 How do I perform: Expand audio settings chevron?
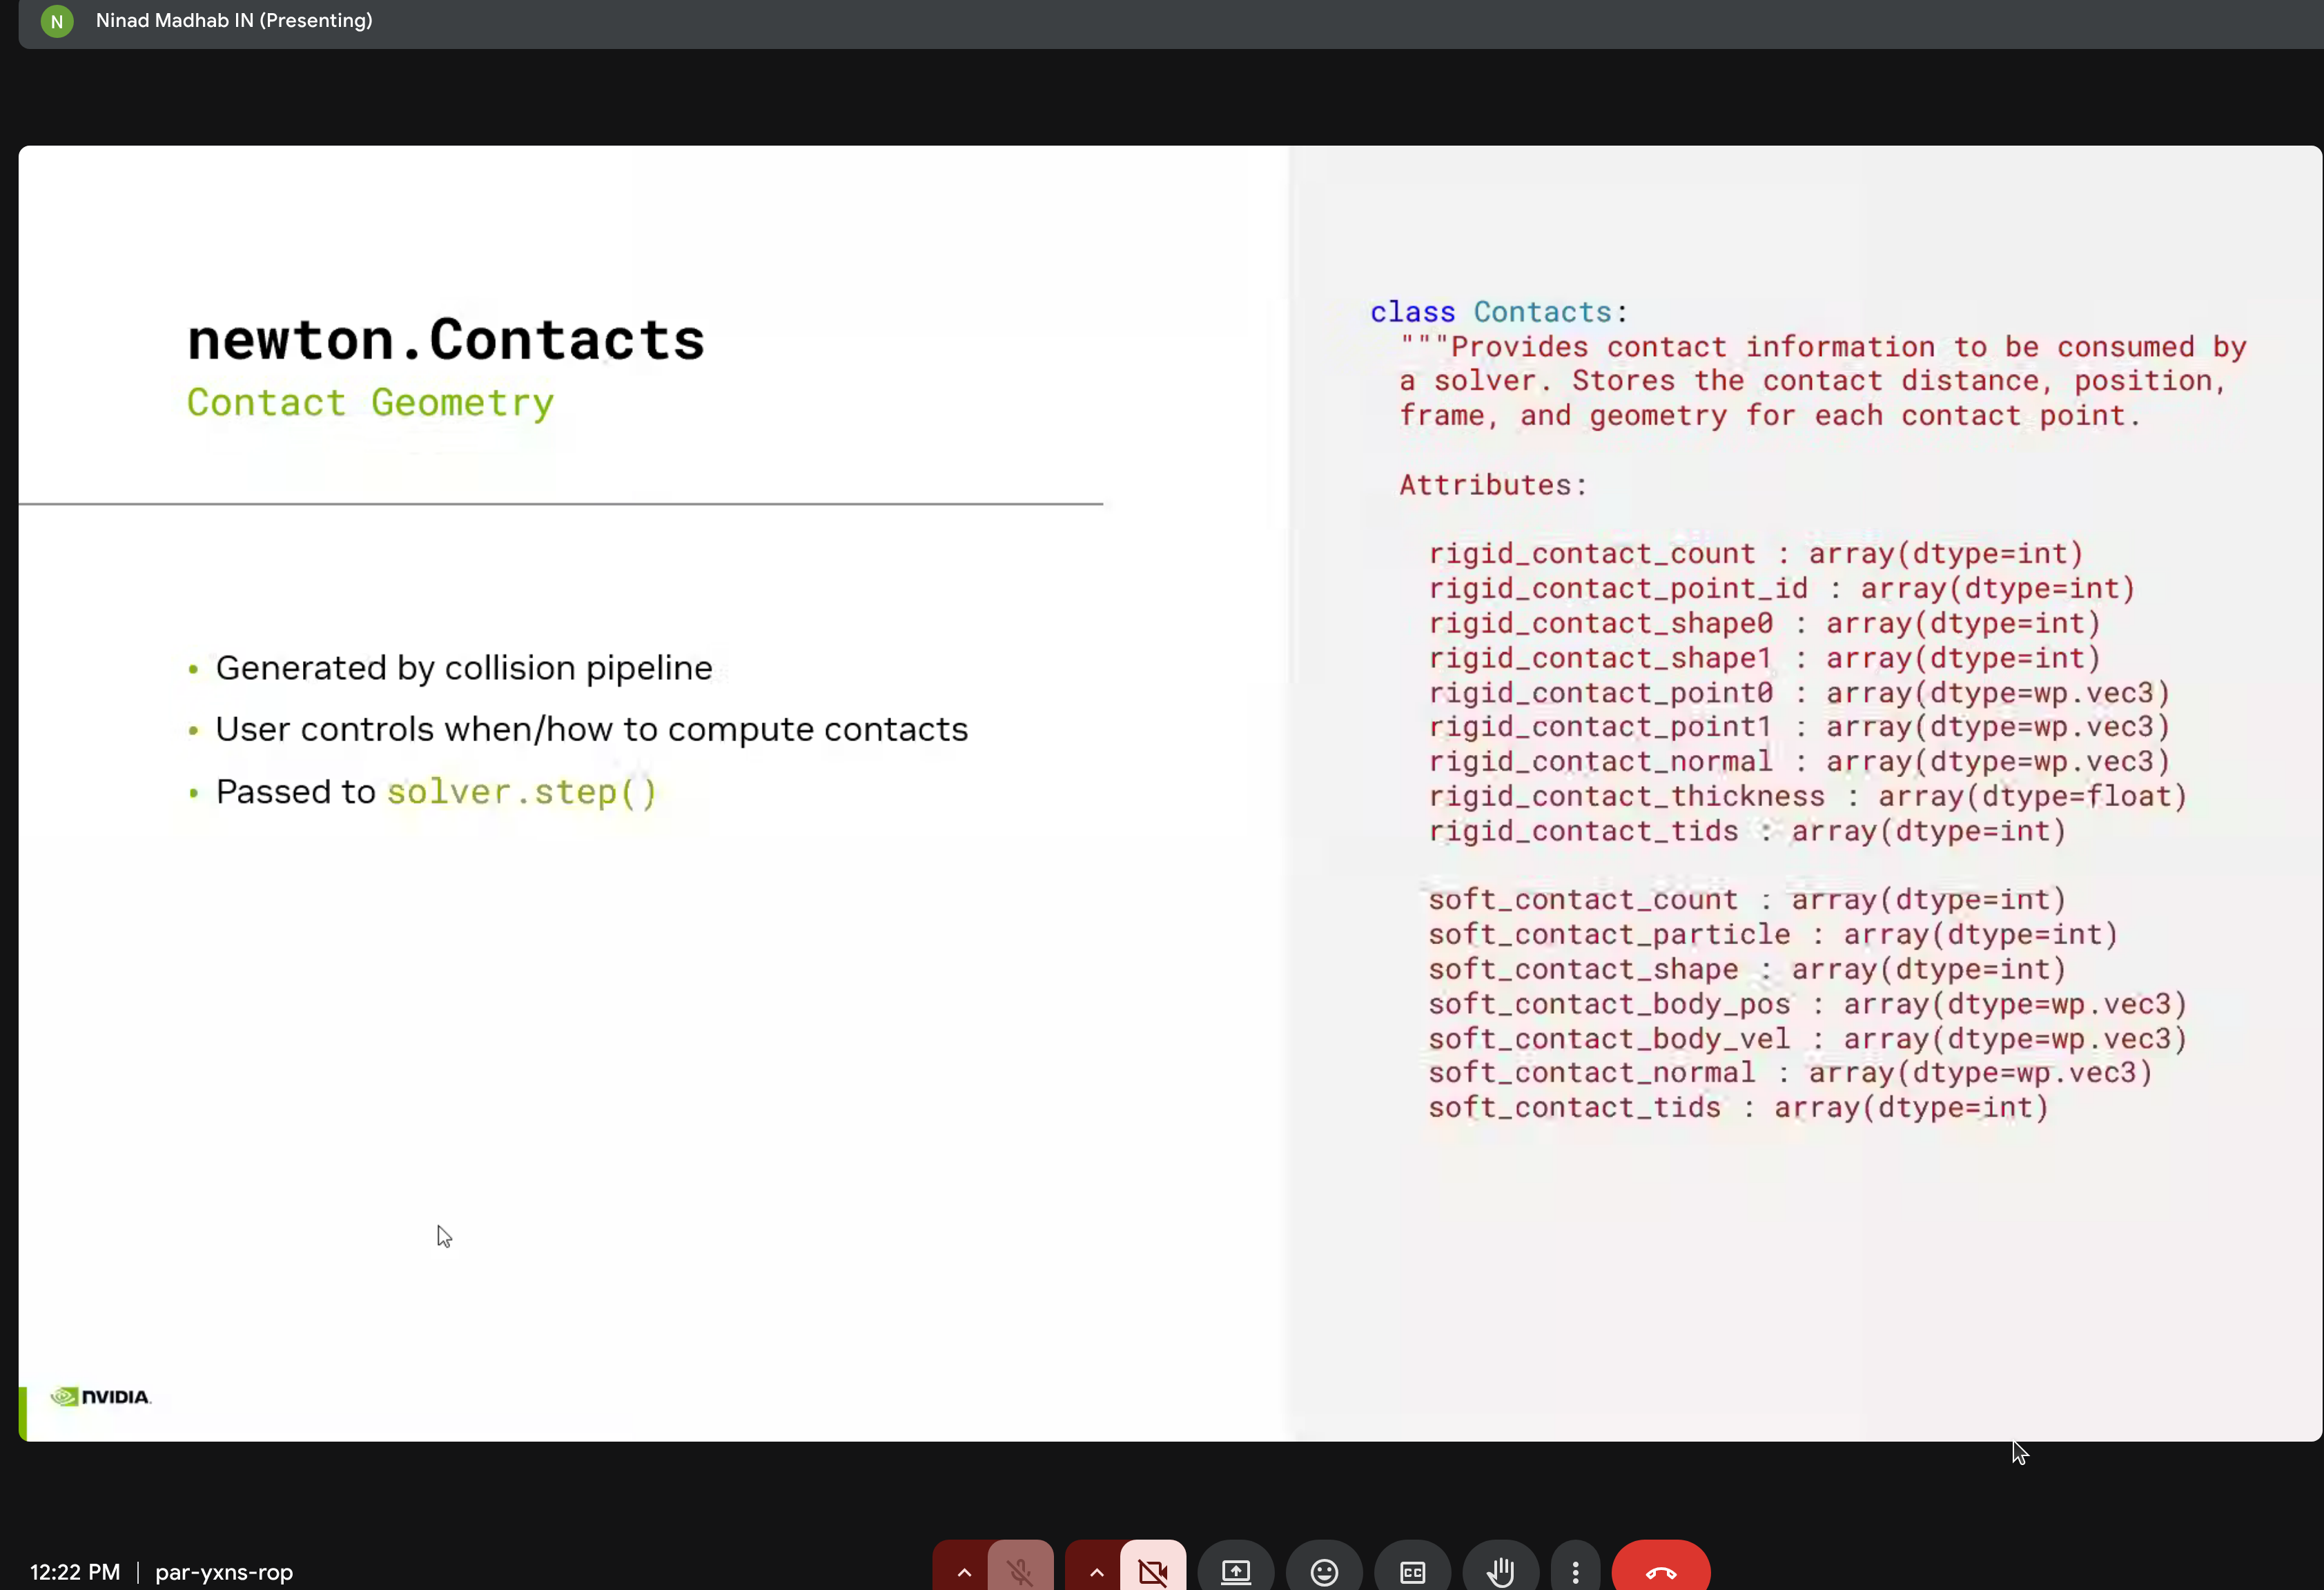point(963,1571)
